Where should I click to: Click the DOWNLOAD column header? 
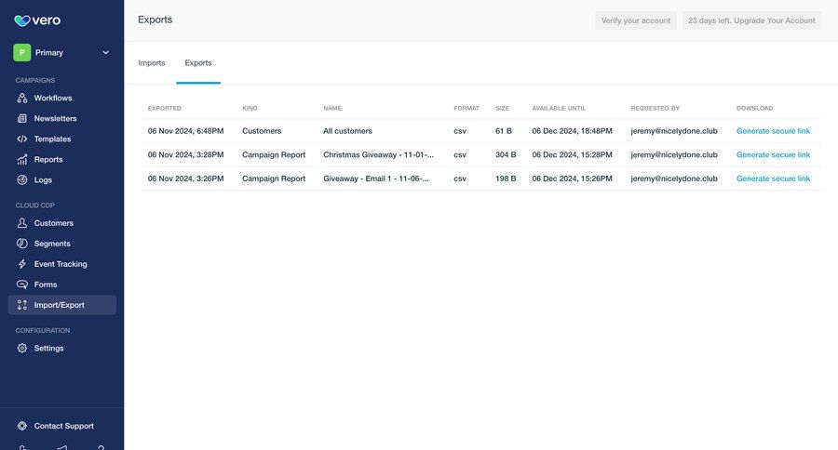[x=754, y=109]
